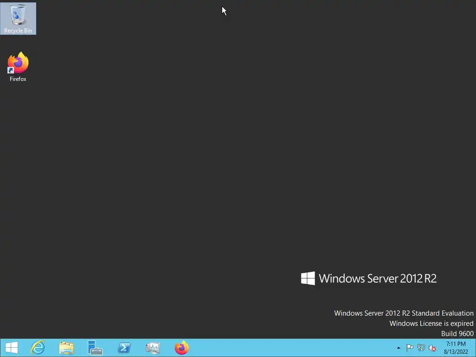Screen dimensions: 476x357
Task: Open the Action Center flag icon
Action: (x=410, y=348)
